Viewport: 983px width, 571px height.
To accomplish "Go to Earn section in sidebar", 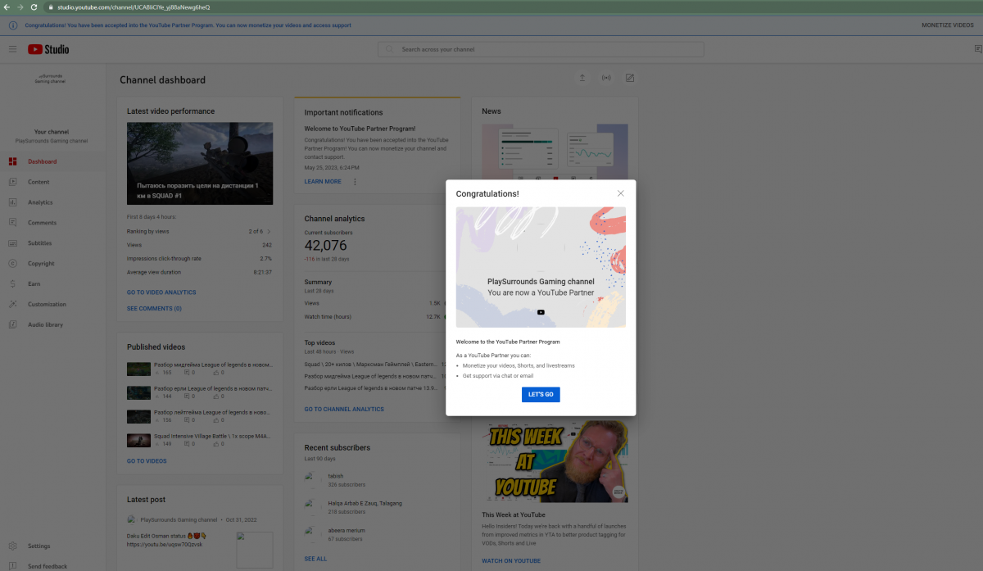I will (x=34, y=284).
